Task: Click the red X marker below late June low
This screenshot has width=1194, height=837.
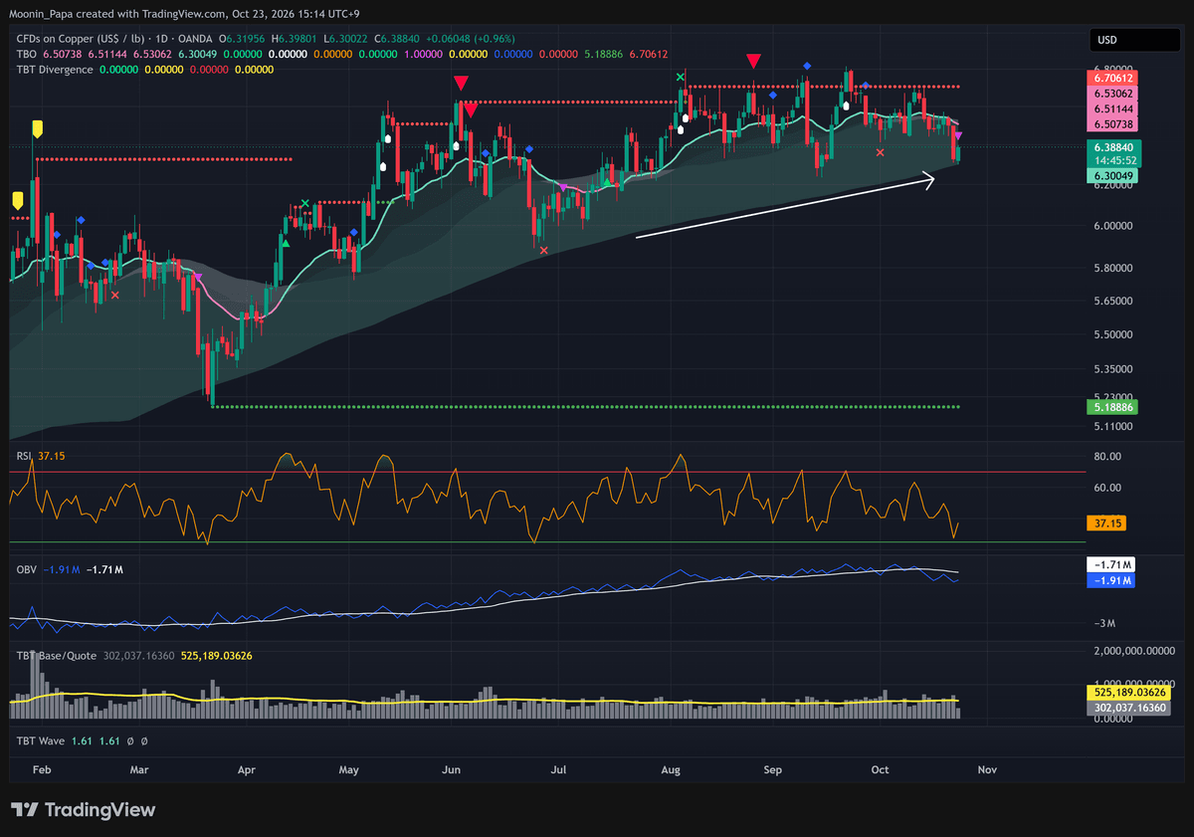Action: (543, 250)
